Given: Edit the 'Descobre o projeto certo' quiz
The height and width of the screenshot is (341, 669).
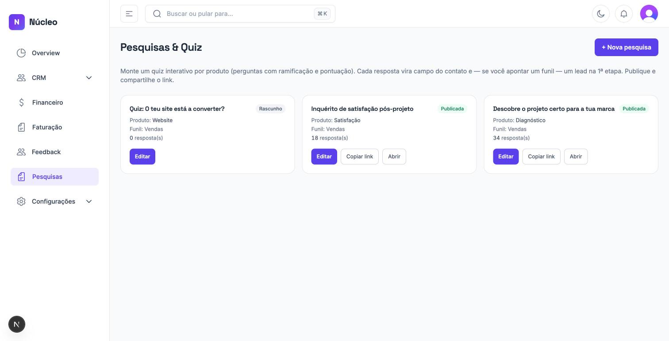Looking at the screenshot, I should tap(506, 156).
